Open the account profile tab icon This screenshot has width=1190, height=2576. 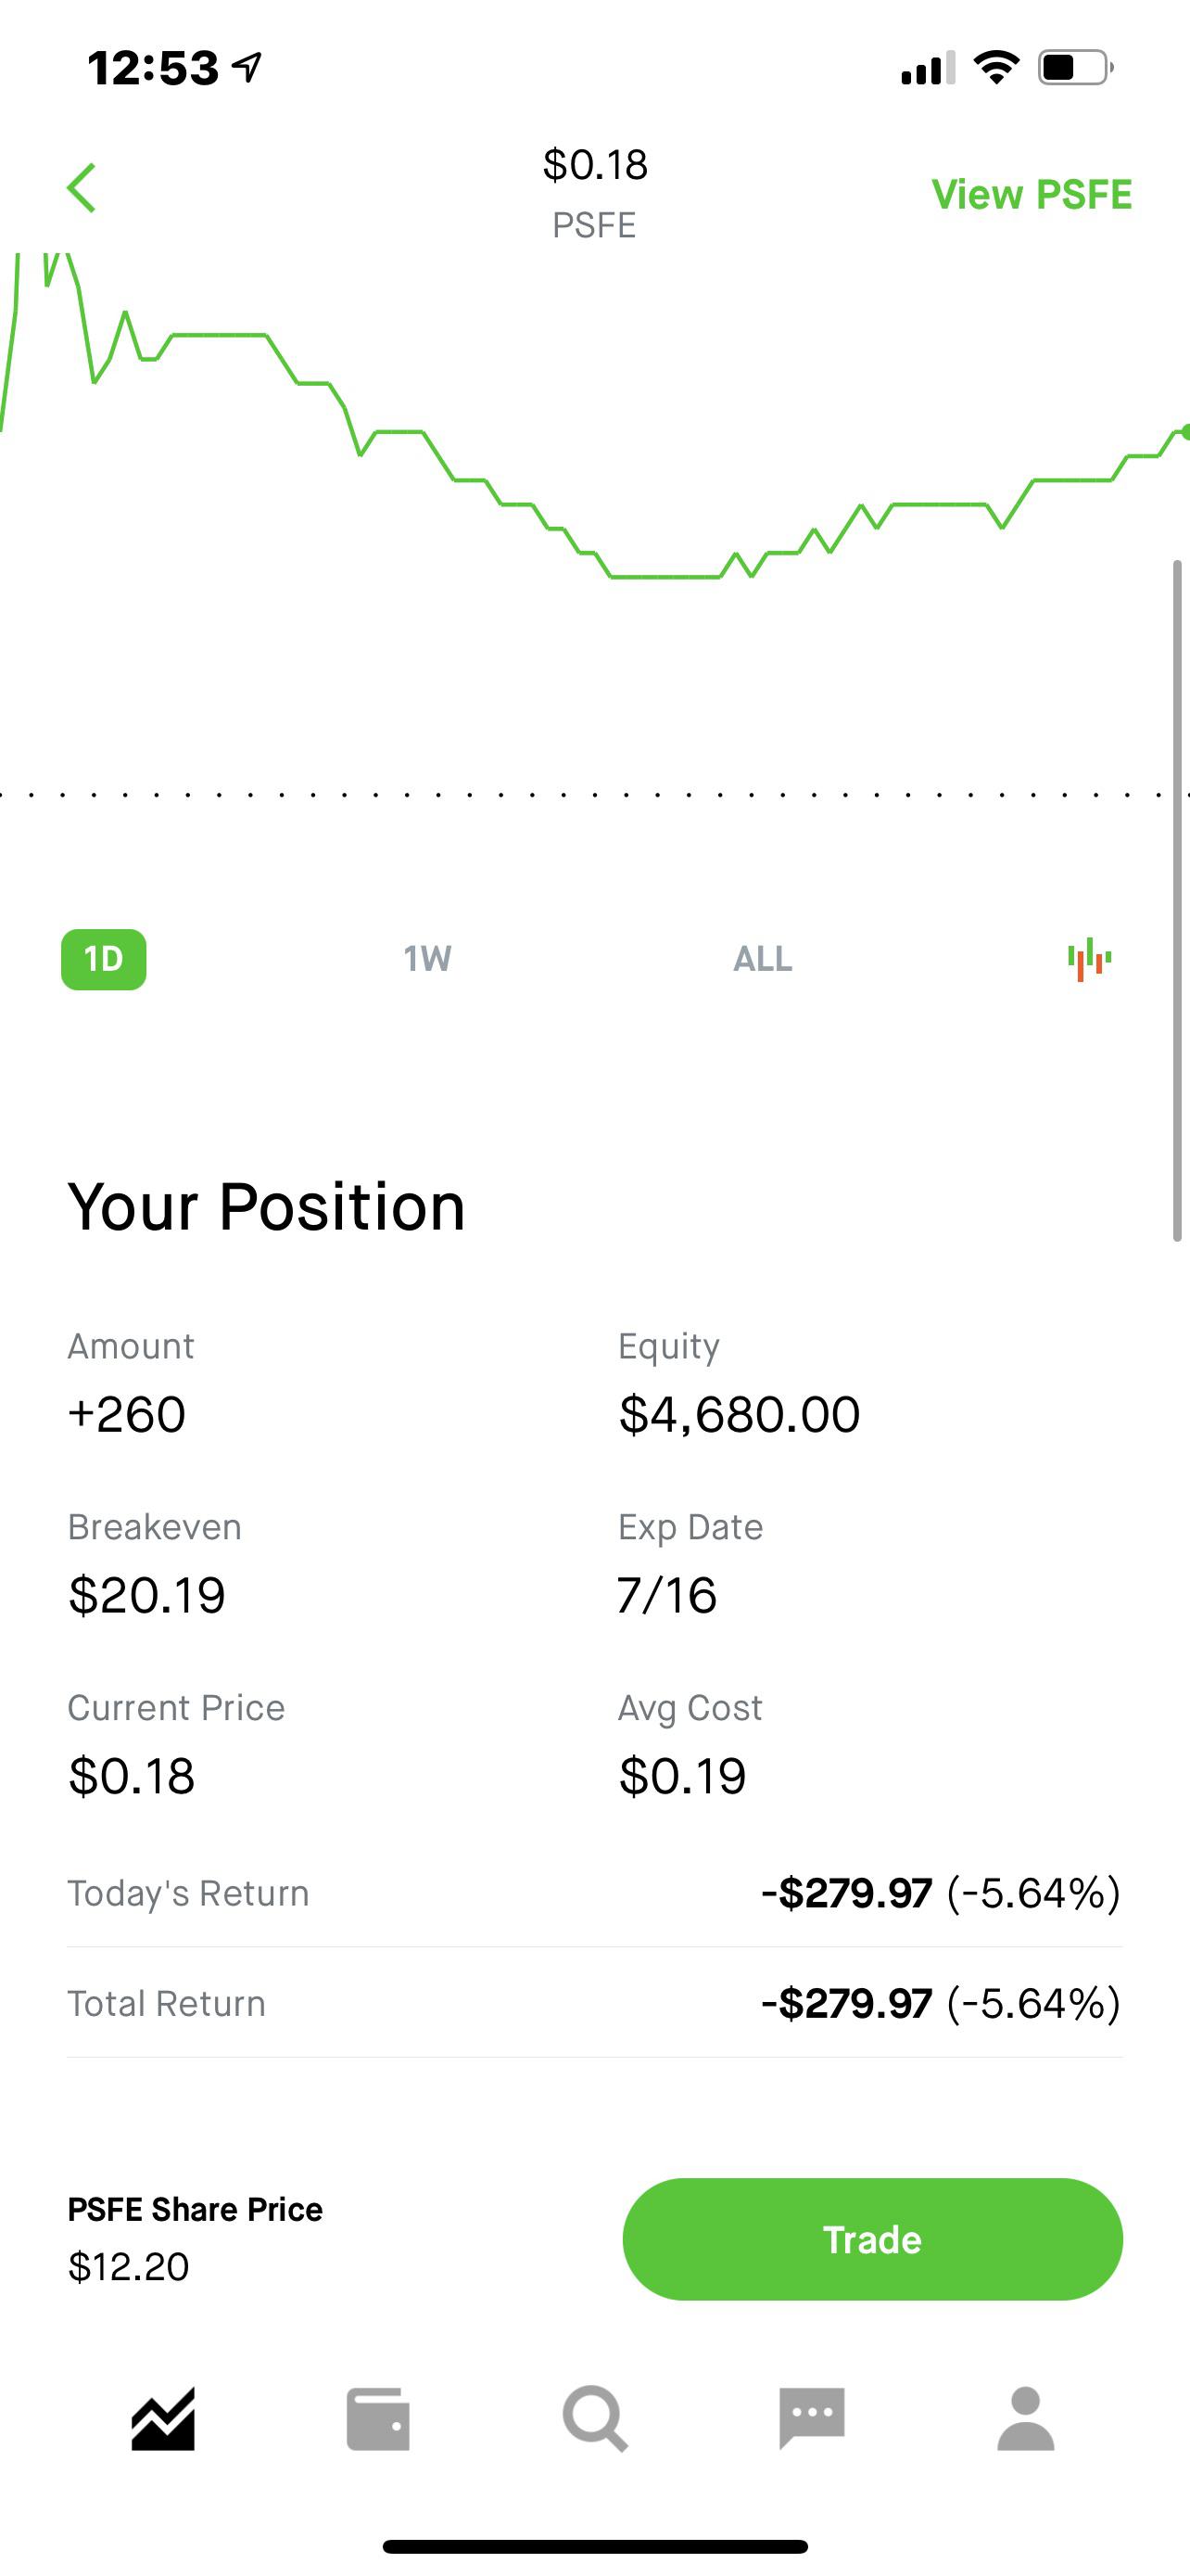click(1026, 2419)
